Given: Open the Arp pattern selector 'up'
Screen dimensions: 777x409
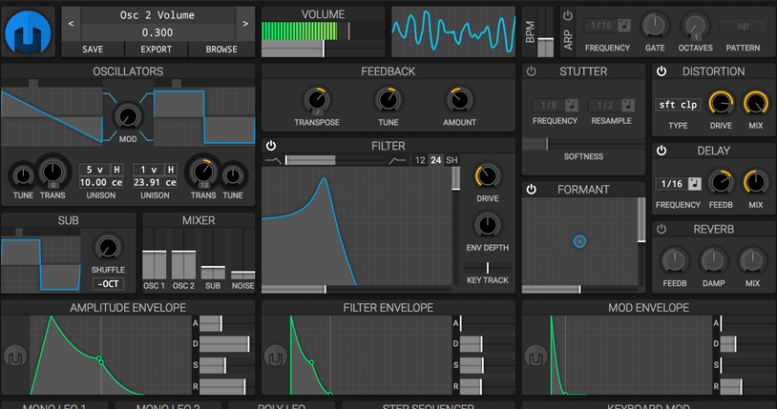Looking at the screenshot, I should pyautogui.click(x=743, y=25).
